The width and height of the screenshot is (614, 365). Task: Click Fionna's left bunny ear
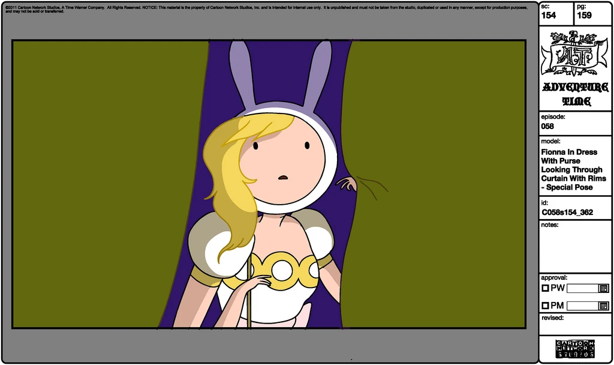click(240, 74)
